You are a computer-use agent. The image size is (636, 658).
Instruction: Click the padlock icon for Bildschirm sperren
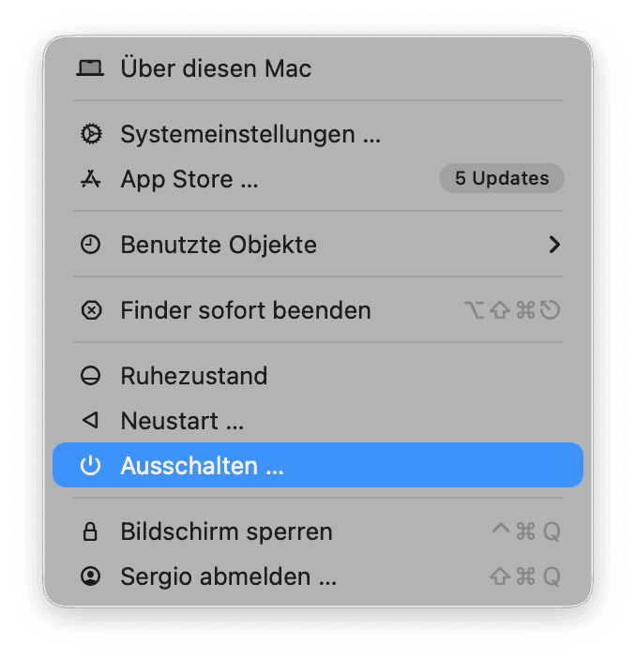(x=90, y=531)
